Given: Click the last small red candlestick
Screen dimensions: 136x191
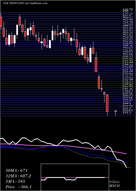Looking at the screenshot, I should pos(116,111).
